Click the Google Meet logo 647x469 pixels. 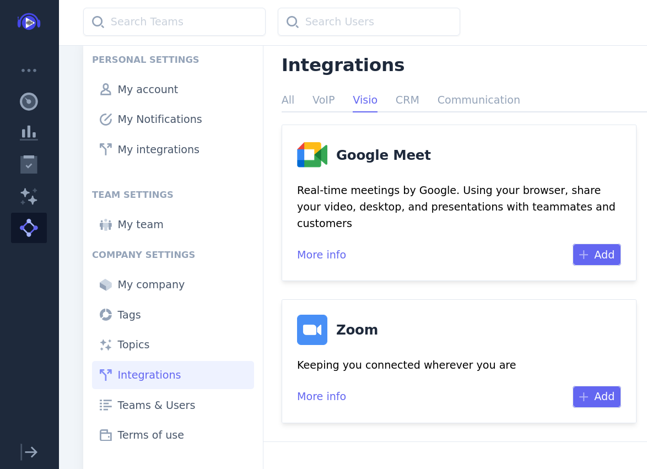click(x=312, y=155)
